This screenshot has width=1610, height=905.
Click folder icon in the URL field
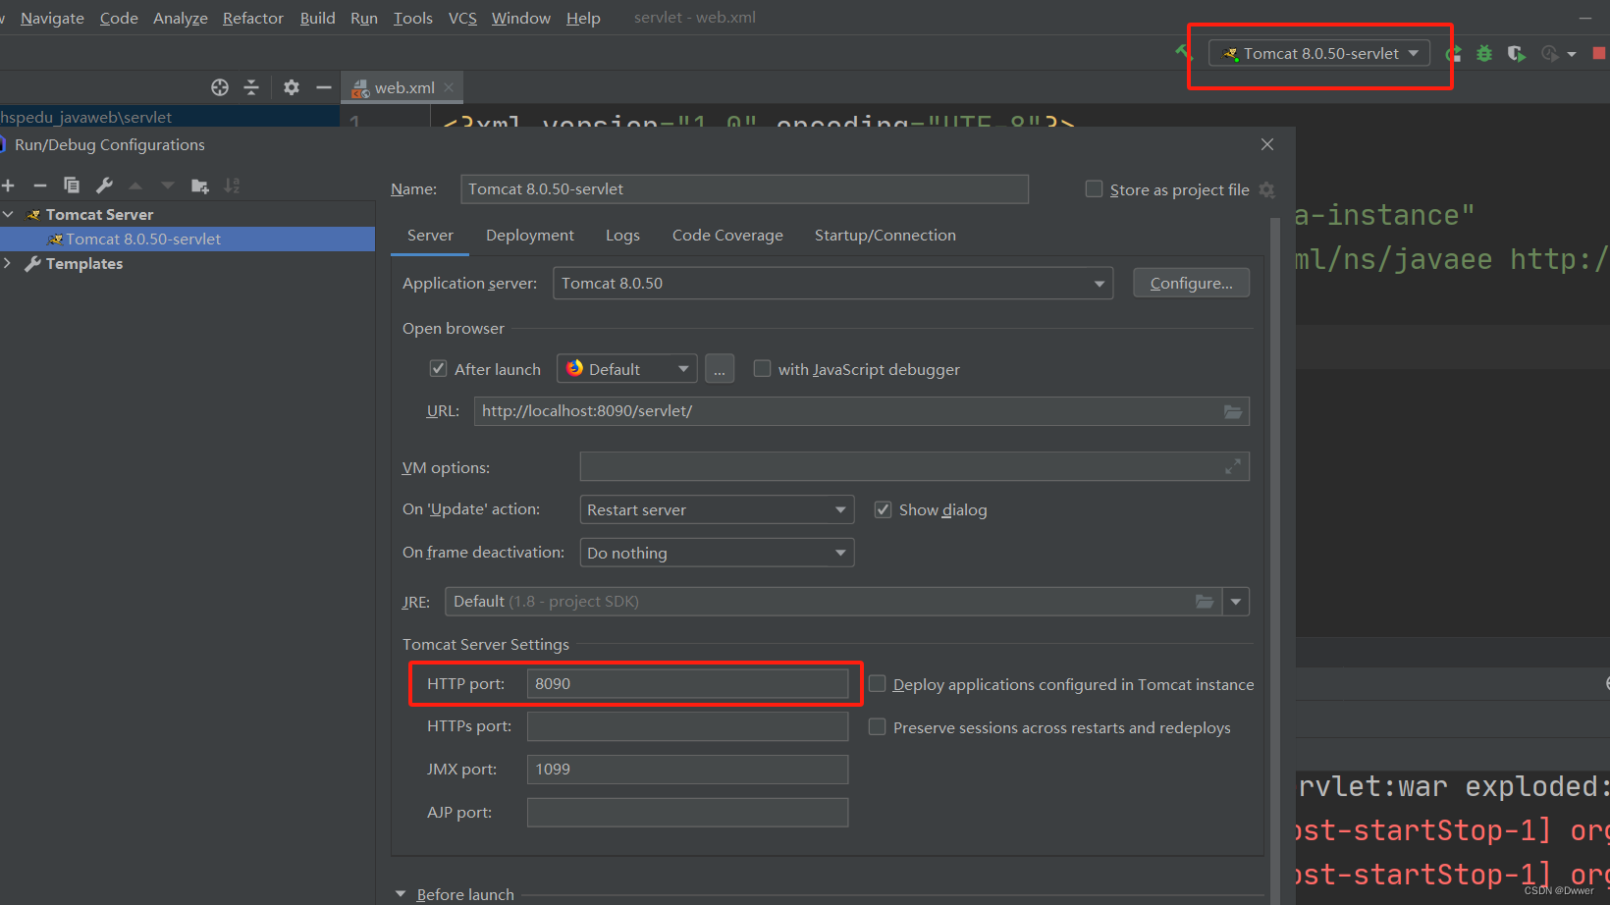click(1233, 411)
